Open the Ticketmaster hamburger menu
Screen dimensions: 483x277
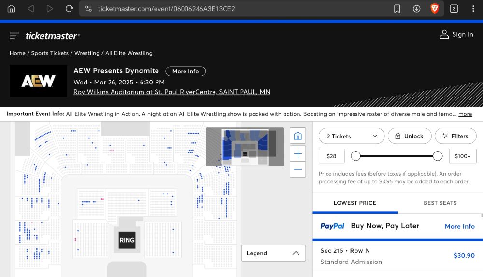point(14,36)
